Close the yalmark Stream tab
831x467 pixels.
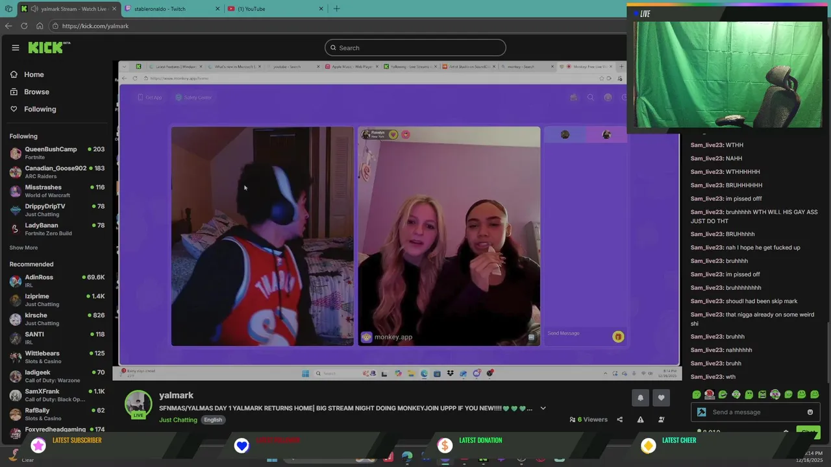[114, 8]
